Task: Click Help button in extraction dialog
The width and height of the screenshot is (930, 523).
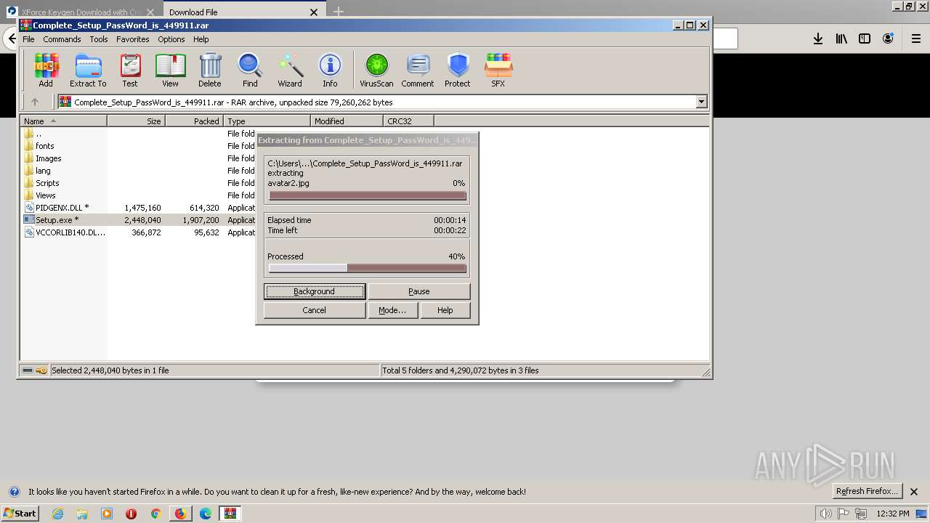Action: [x=445, y=310]
